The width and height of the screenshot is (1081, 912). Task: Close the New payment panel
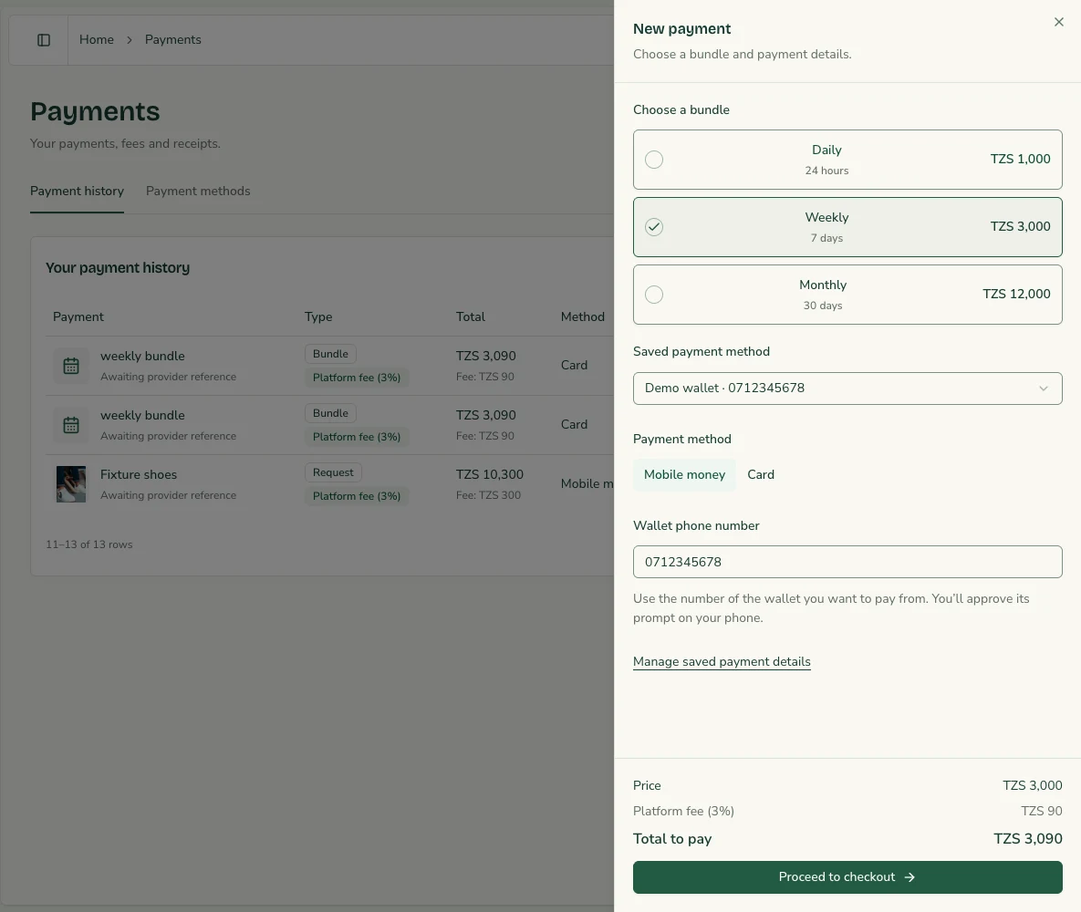tap(1059, 22)
